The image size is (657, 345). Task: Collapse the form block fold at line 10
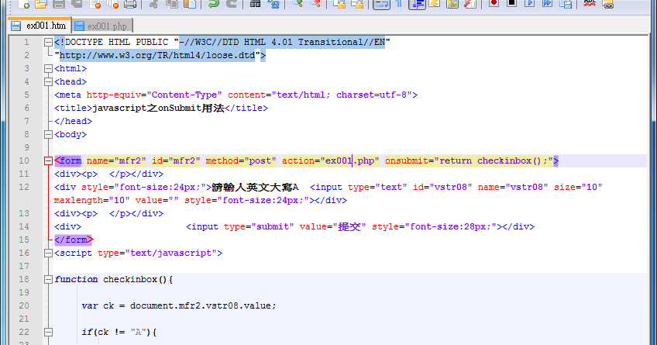click(x=48, y=161)
